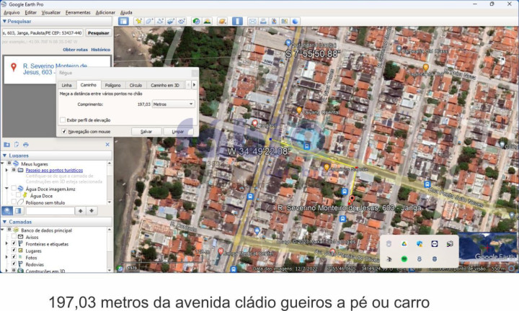The image size is (519, 311).
Task: Open the Ferramentas menu
Action: [78, 12]
